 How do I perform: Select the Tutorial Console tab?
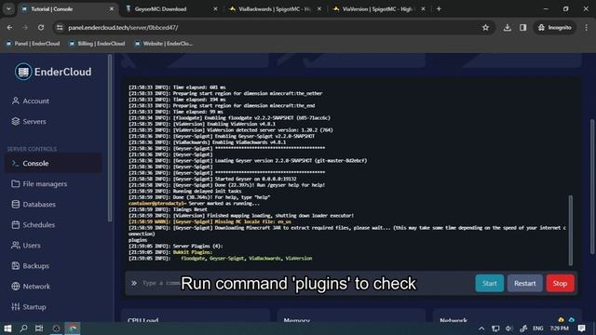click(x=67, y=8)
